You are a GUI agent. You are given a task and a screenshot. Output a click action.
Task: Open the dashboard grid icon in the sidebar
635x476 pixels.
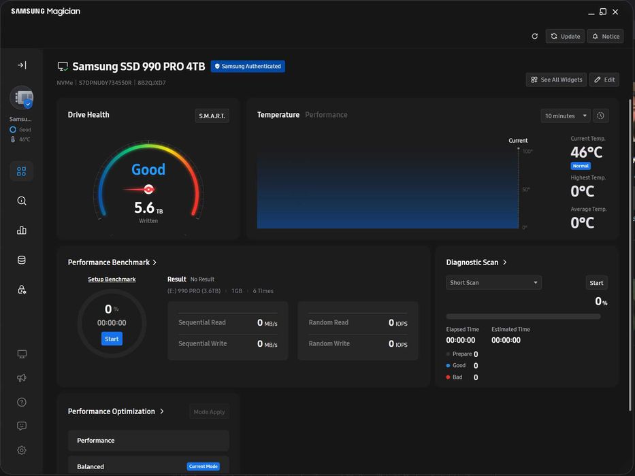point(22,171)
